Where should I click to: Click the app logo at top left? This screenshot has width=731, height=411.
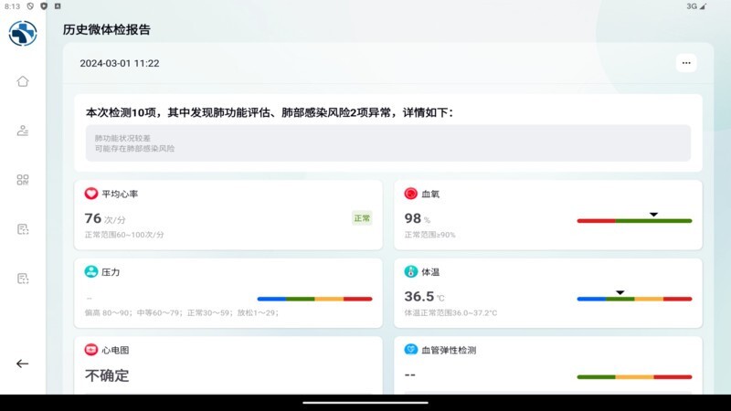tap(23, 33)
